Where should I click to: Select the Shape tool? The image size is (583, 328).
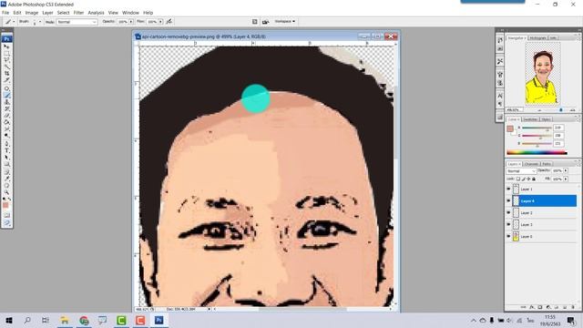point(6,164)
